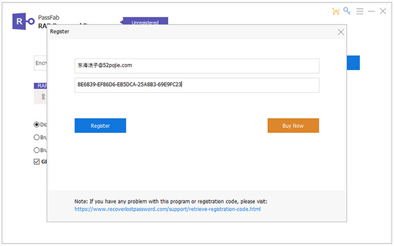395x246 pixels.
Task: Click the key registration icon
Action: tap(347, 11)
